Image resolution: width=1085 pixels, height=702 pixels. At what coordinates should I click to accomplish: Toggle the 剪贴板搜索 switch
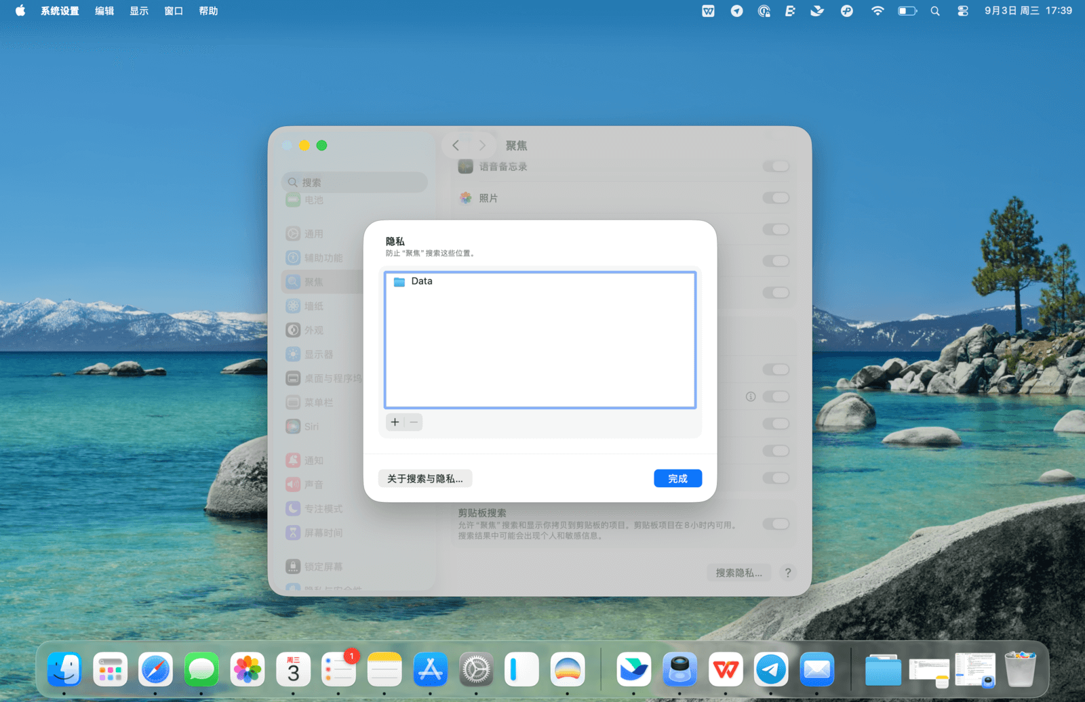pyautogui.click(x=776, y=524)
